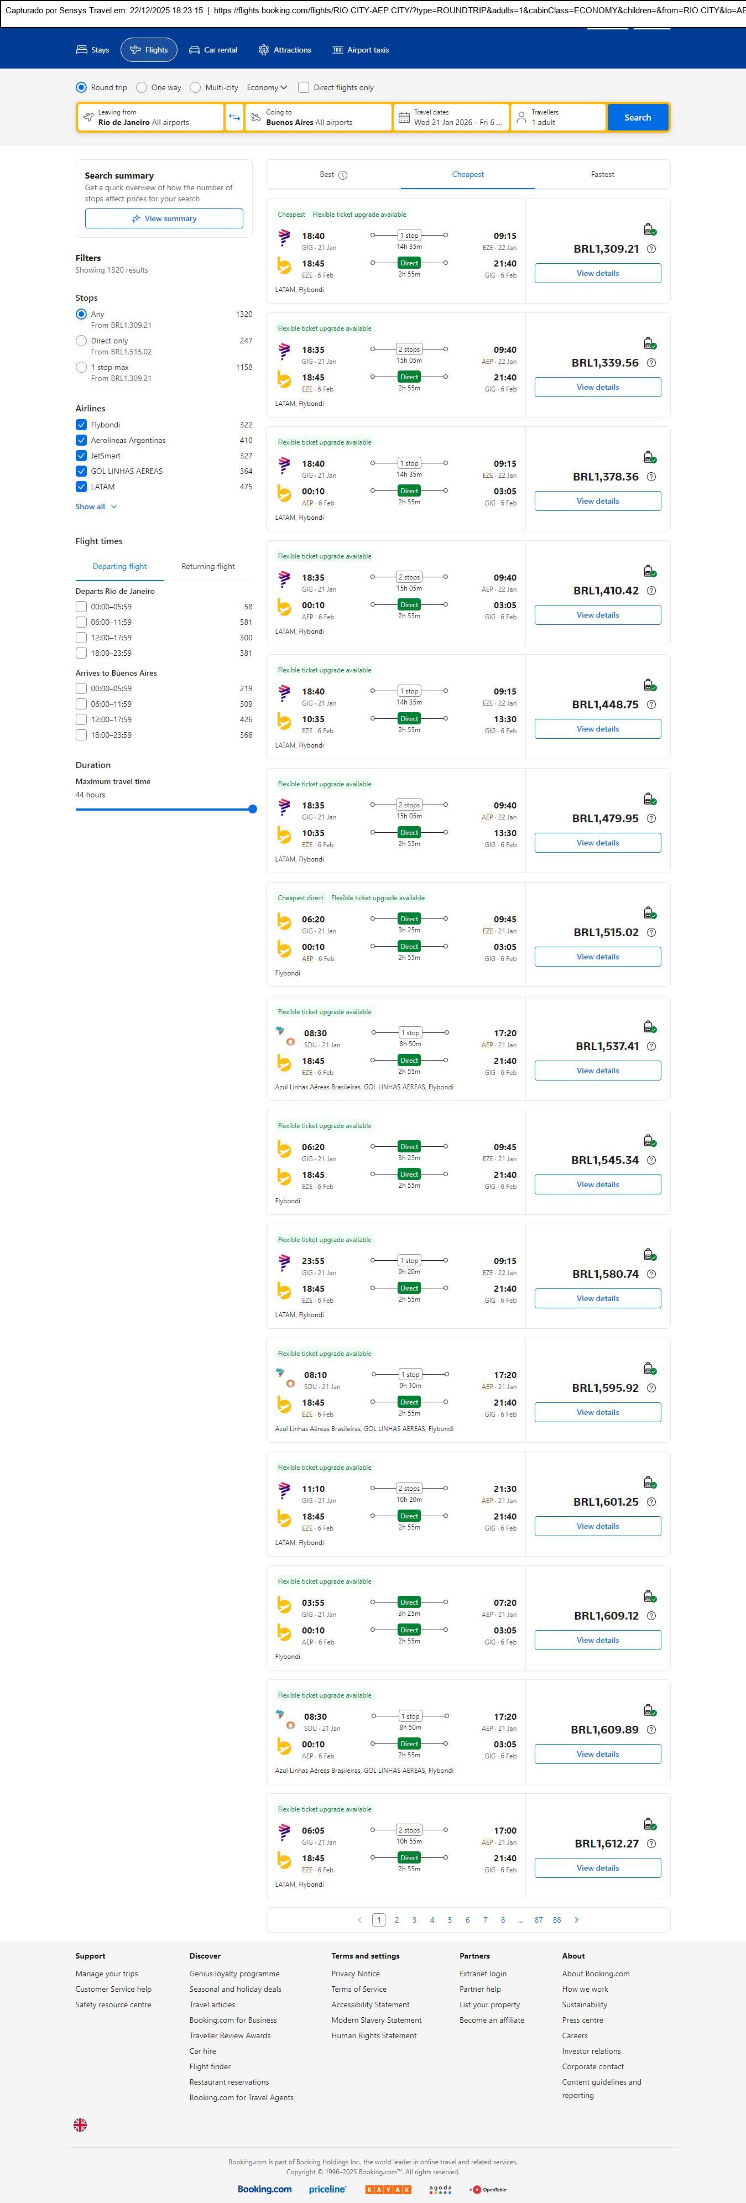
Task: Open Airport taxis from the top navigation
Action: (x=360, y=50)
